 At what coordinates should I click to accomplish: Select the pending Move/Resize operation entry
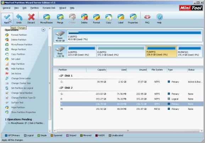coord(26,123)
